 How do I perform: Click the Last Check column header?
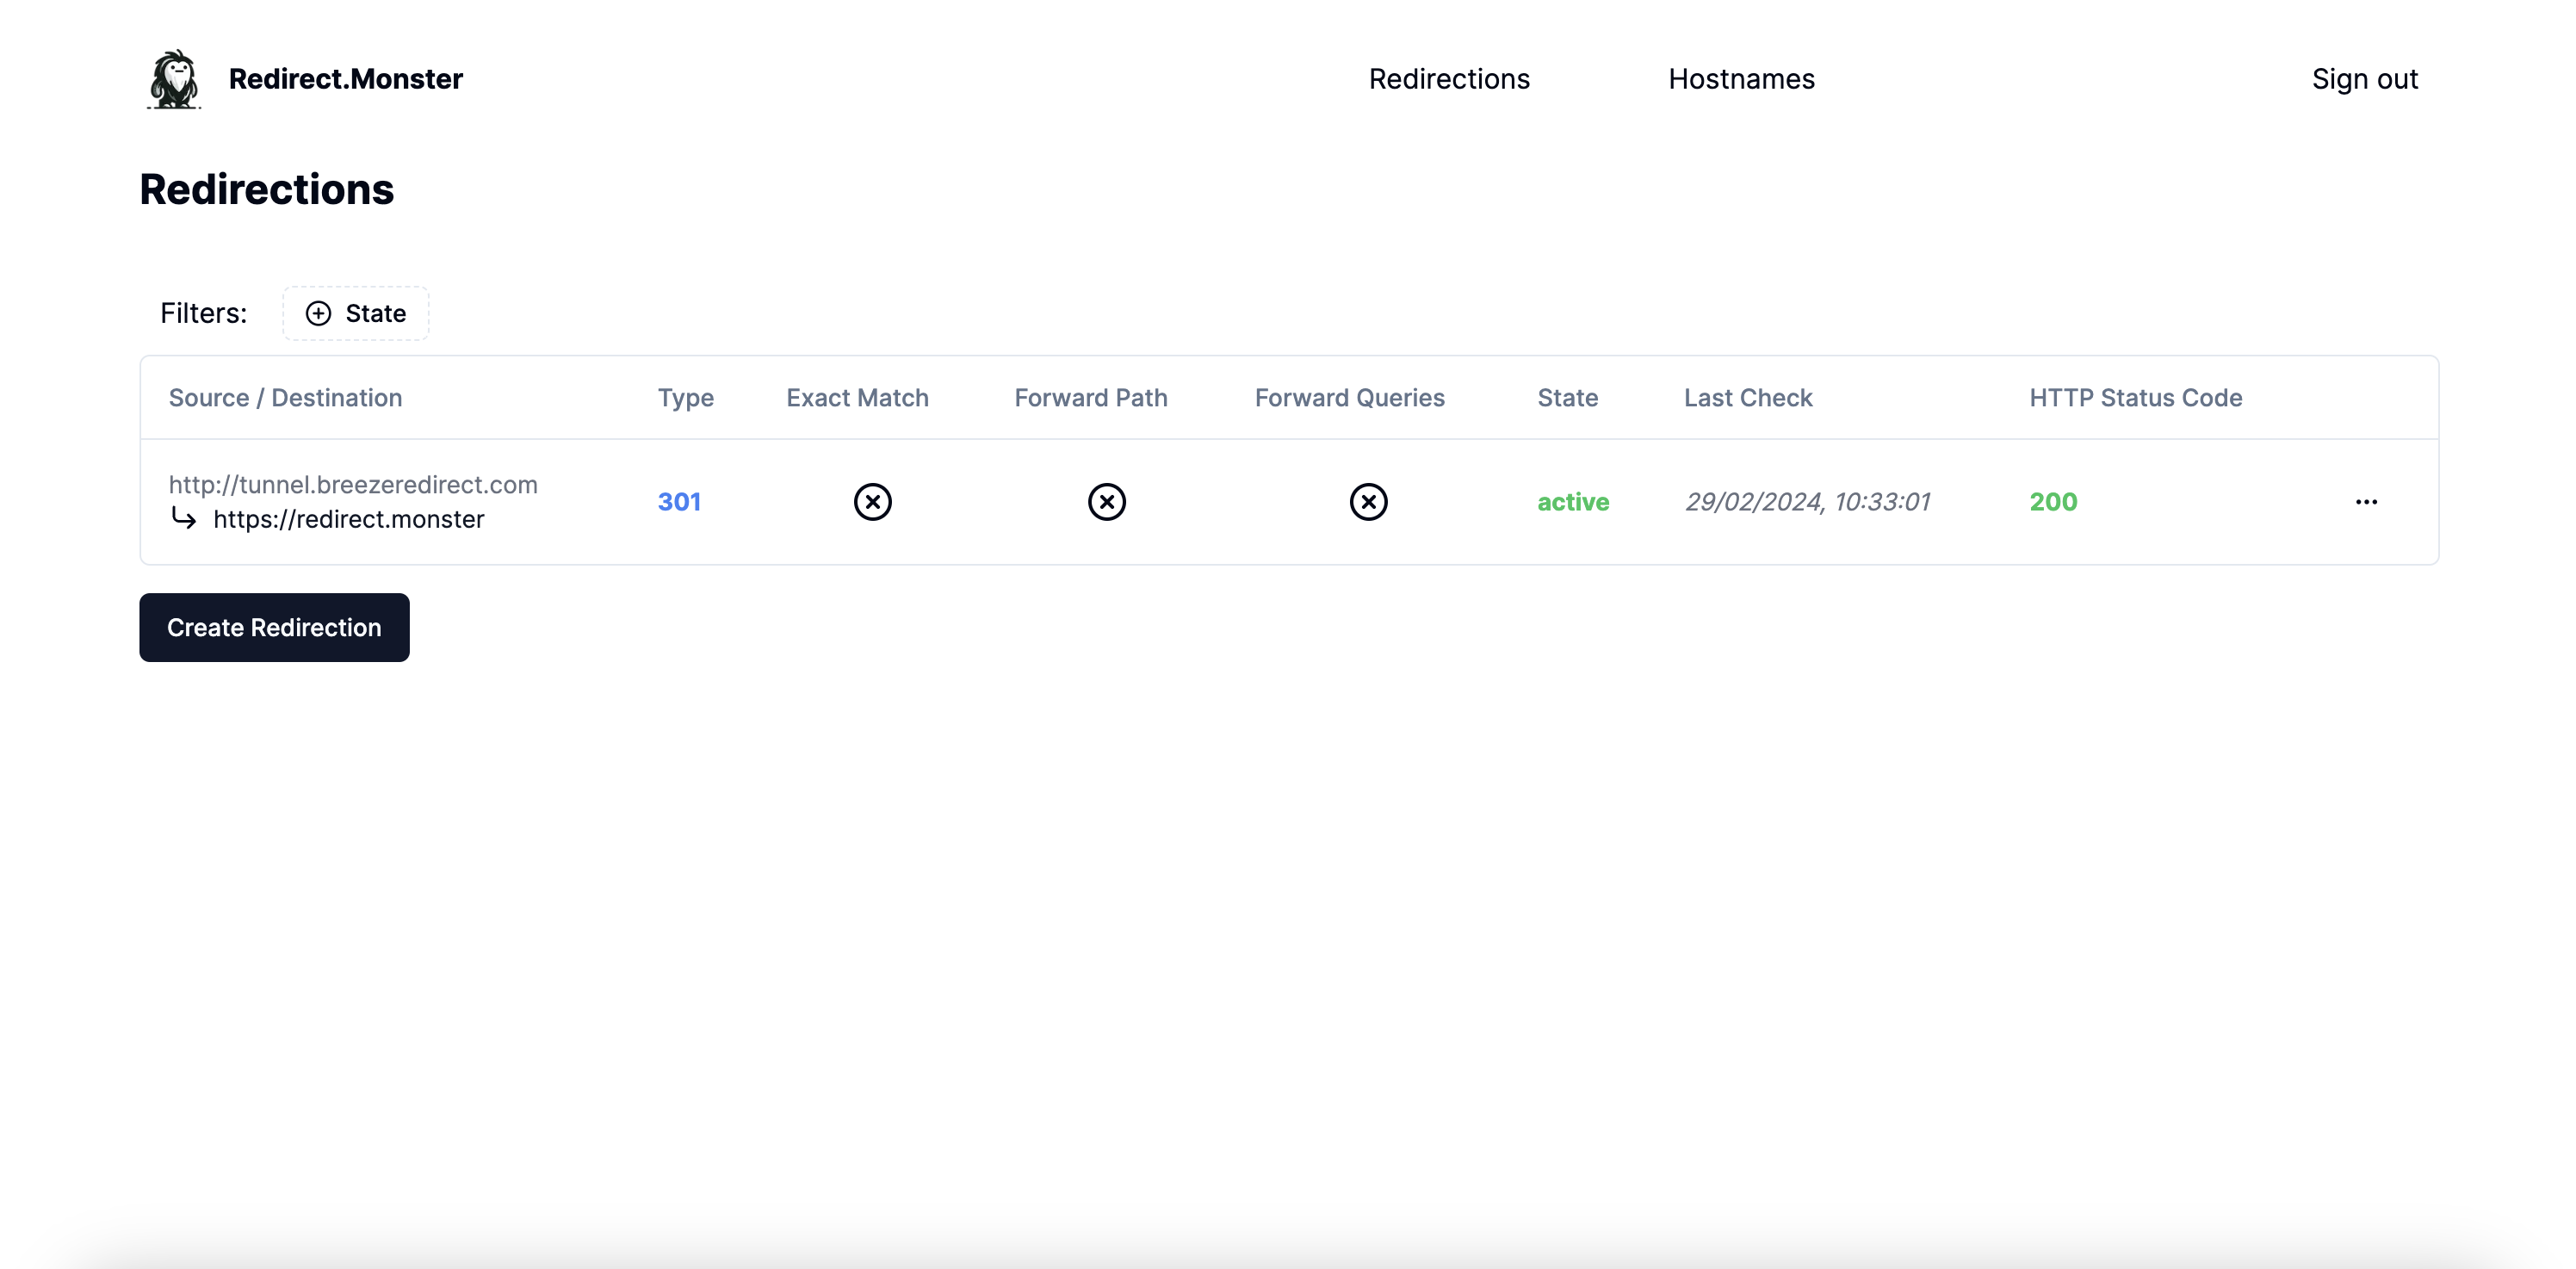tap(1748, 398)
